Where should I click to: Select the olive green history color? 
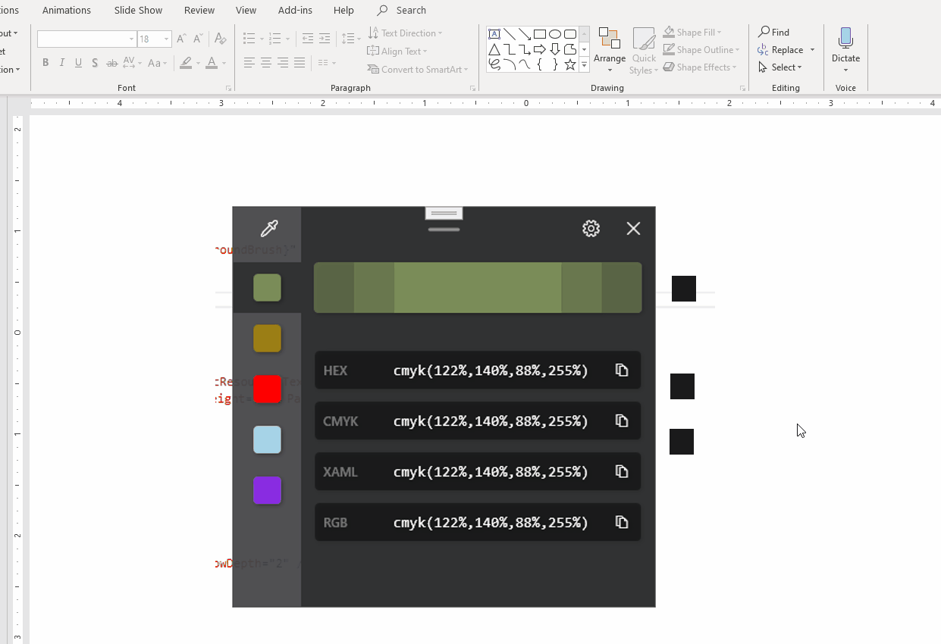point(267,288)
